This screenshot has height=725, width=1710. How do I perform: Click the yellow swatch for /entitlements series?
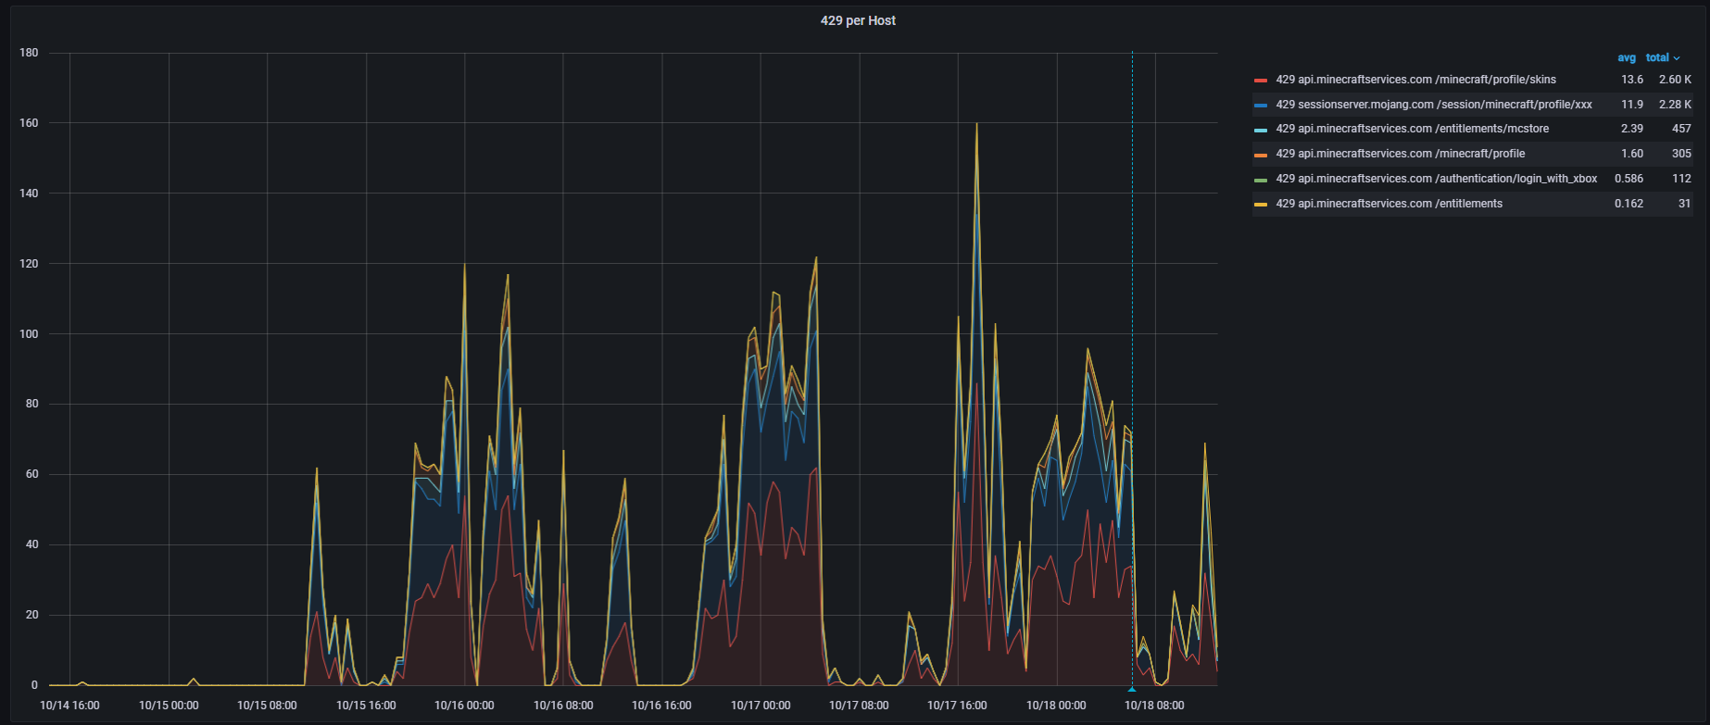[1260, 205]
